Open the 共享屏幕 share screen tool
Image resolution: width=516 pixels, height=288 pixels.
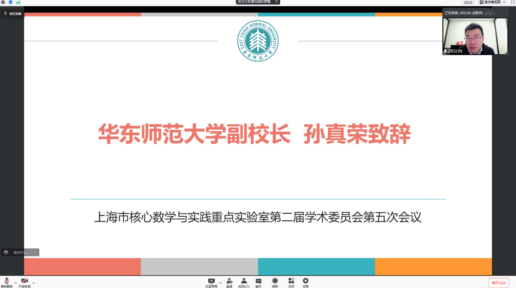211,282
